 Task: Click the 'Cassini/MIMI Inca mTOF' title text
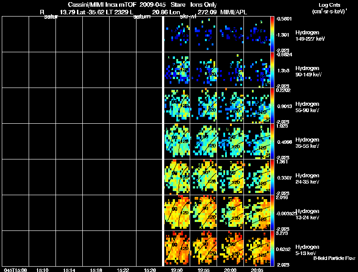[x=102, y=5]
